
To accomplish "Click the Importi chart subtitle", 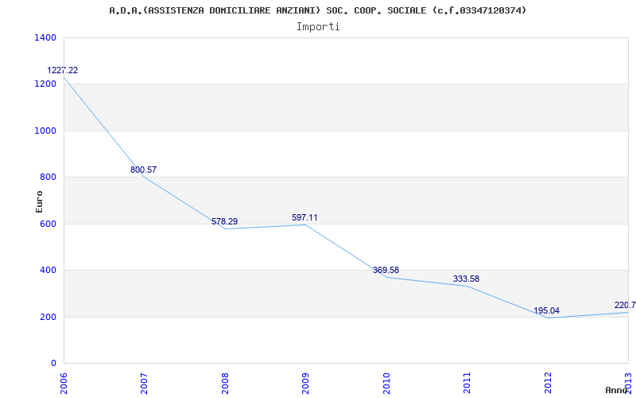I will (x=318, y=27).
